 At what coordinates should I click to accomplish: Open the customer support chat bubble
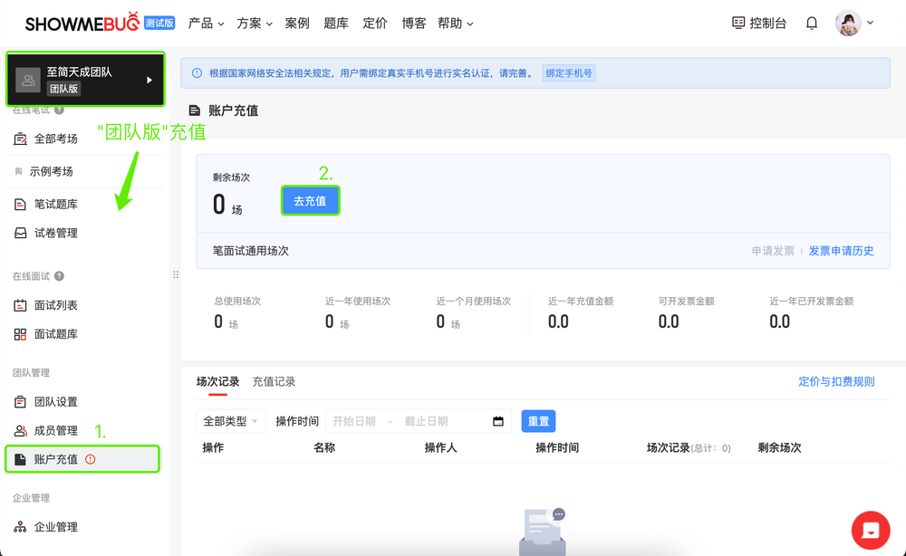(869, 530)
